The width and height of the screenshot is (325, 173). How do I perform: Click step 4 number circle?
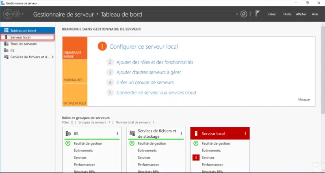[110, 83]
